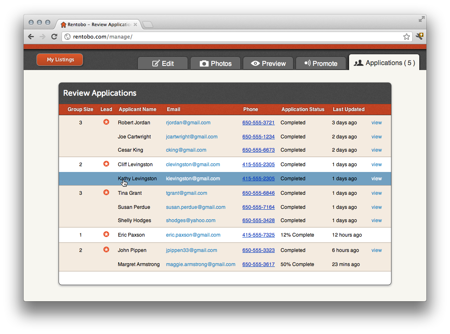This screenshot has height=334, width=450.
Task: Email clevingston@gmail.com
Action: click(193, 165)
